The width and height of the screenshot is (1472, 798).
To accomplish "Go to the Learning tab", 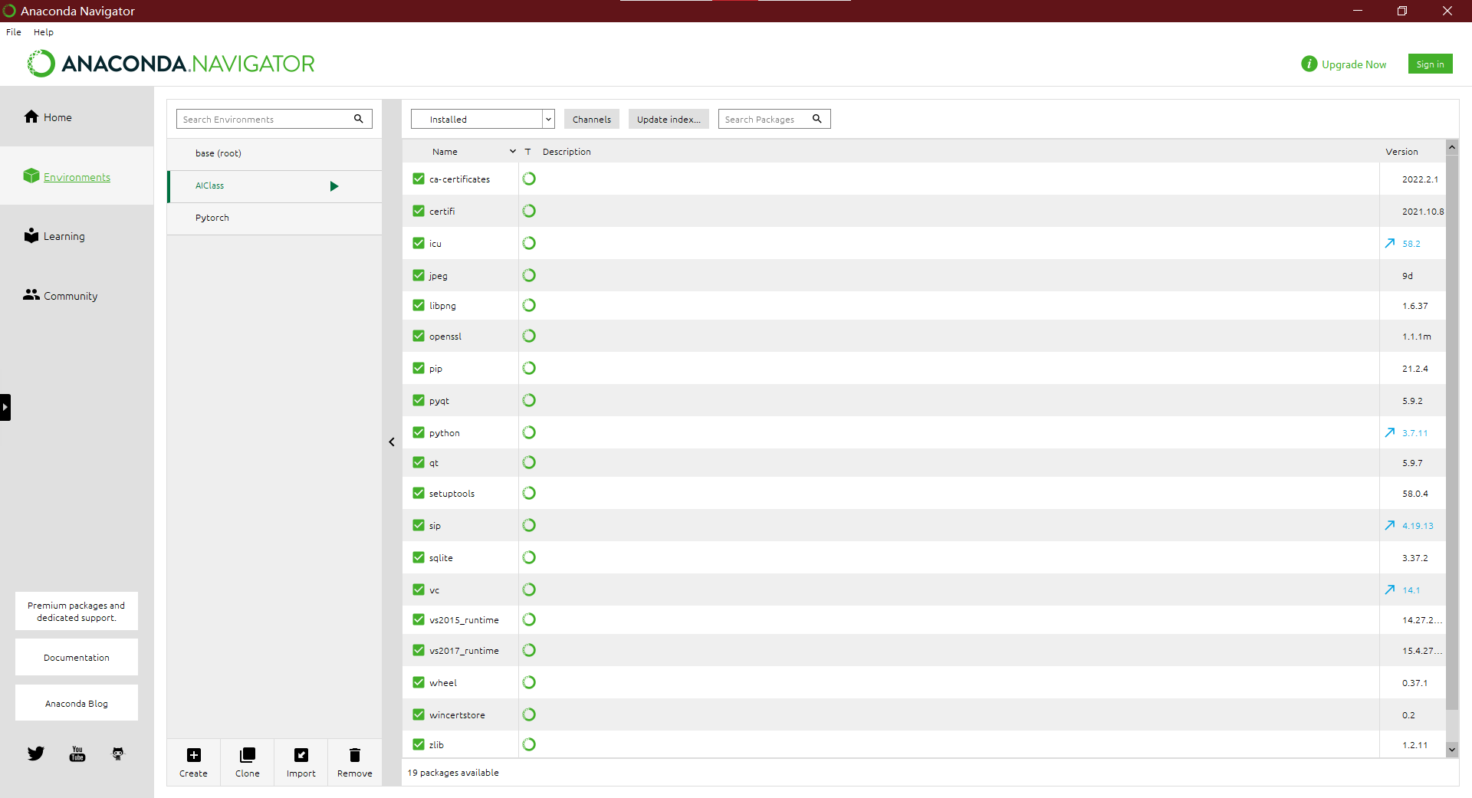I will pos(77,236).
